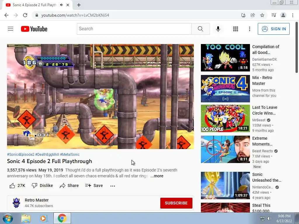Open the Extreme Moments thumbnail

225,149
